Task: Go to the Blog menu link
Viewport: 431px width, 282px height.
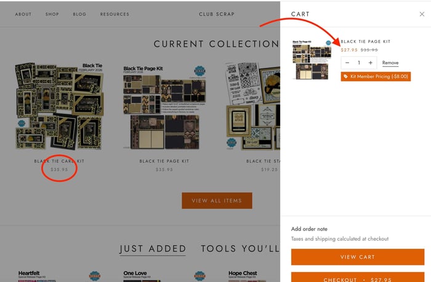Action: [x=79, y=14]
